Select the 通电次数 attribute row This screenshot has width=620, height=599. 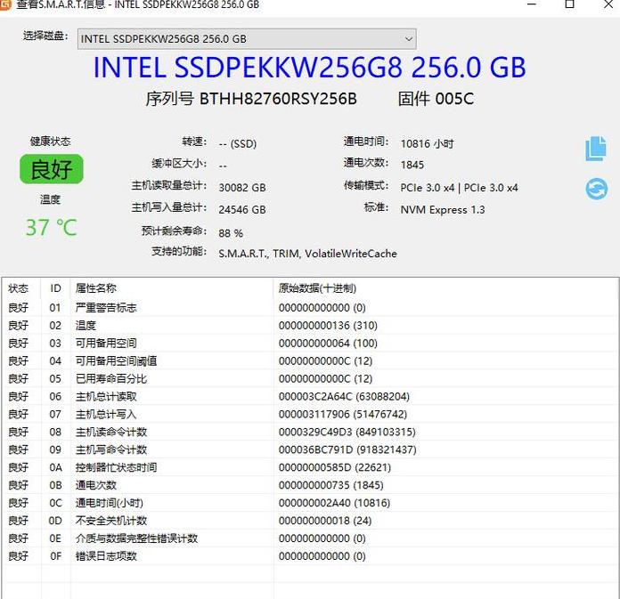310,485
